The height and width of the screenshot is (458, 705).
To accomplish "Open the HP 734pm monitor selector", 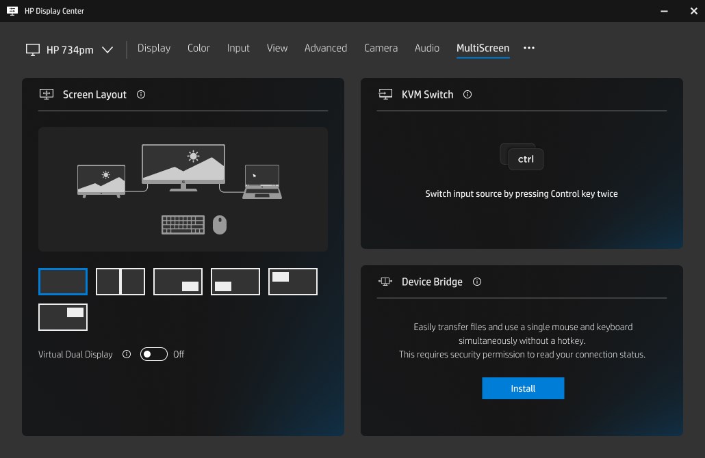I will coord(70,49).
